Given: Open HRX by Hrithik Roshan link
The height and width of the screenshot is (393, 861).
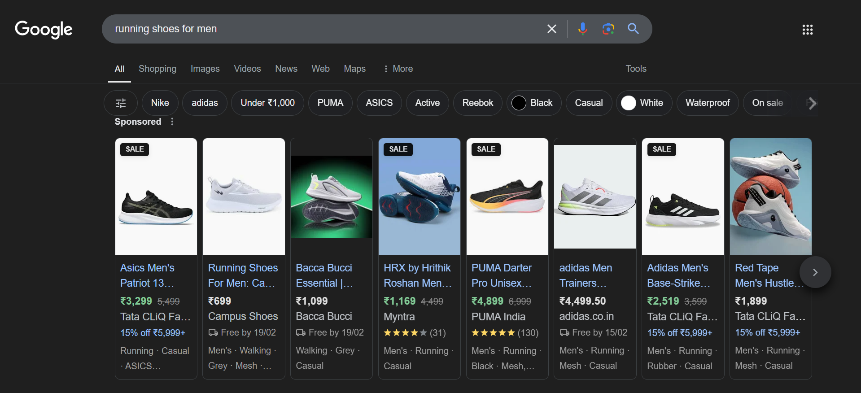Looking at the screenshot, I should coord(418,275).
